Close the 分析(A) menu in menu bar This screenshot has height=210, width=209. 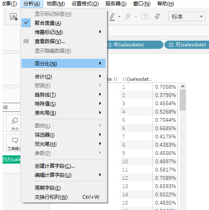(x=32, y=4)
